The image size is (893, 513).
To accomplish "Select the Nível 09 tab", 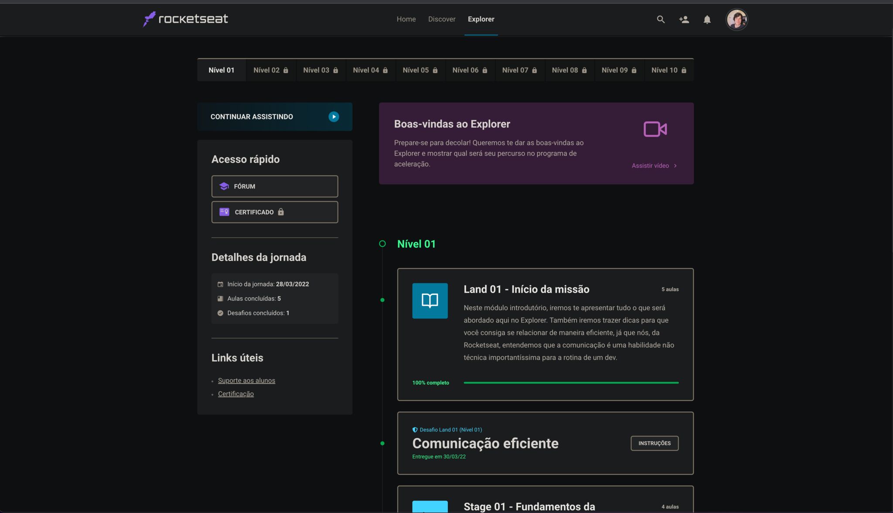I will click(619, 70).
